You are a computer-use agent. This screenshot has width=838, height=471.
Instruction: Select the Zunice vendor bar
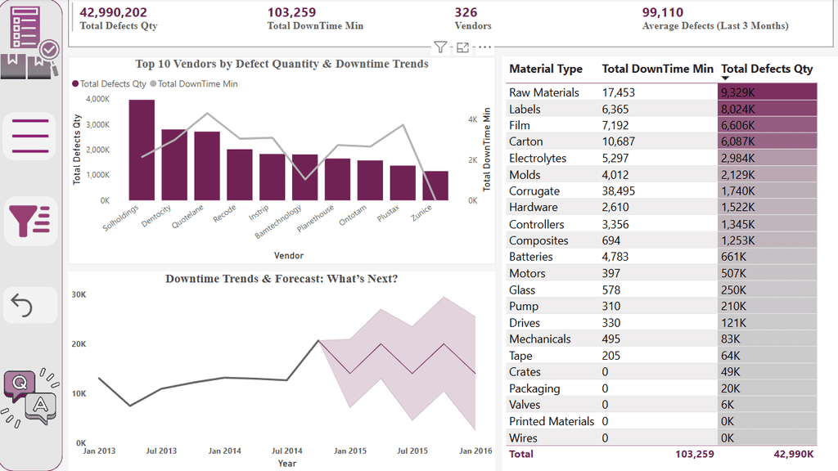coord(435,186)
